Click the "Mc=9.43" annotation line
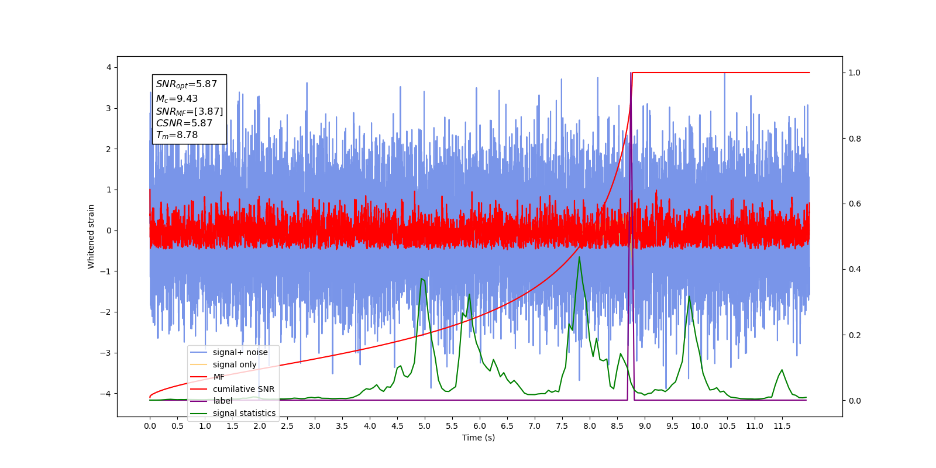This screenshot has width=936, height=468. pos(177,99)
